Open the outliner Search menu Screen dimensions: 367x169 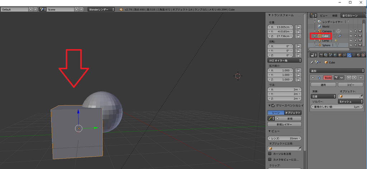coord(335,16)
